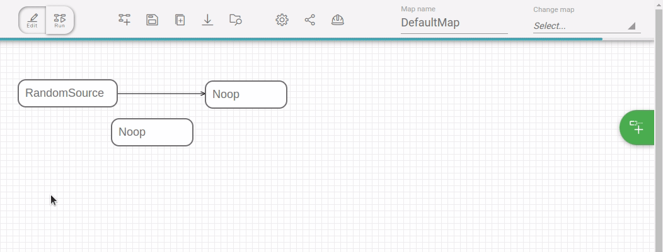Click the hard hat helmet icon

pos(337,20)
